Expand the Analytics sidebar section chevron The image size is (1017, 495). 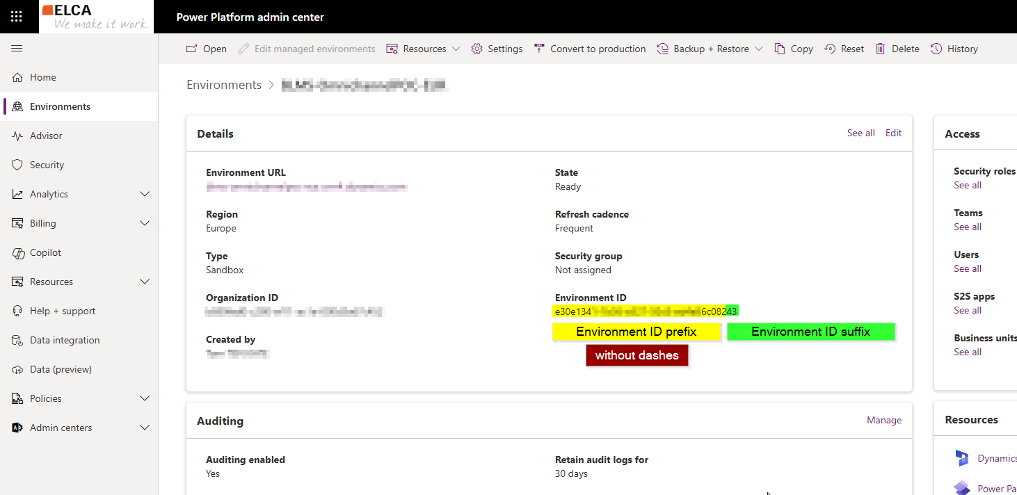coord(145,194)
